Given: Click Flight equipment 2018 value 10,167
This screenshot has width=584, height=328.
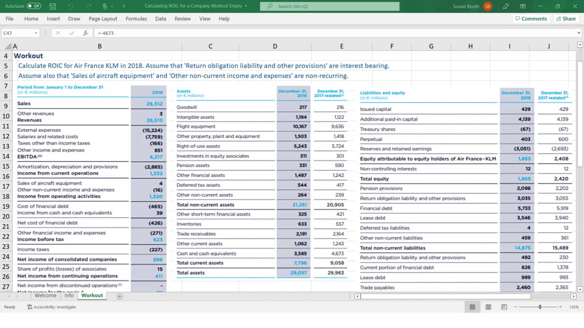Looking at the screenshot, I should coord(299,126).
